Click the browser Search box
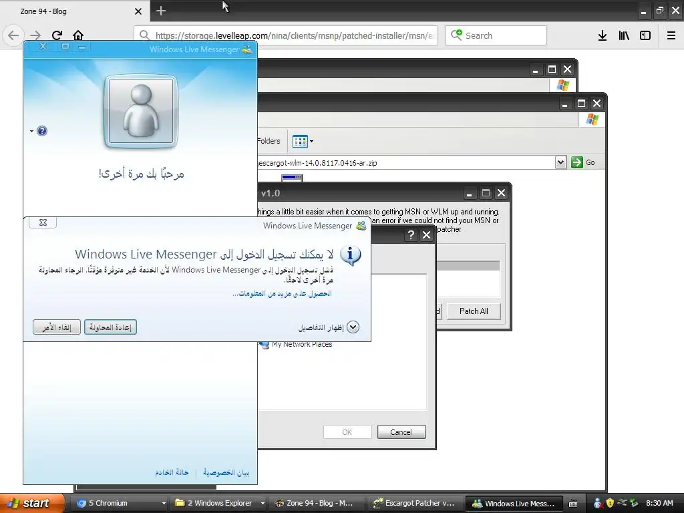Viewport: 684px width, 513px height. (496, 35)
